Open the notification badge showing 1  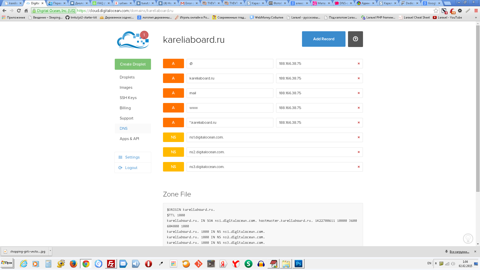[x=144, y=35]
